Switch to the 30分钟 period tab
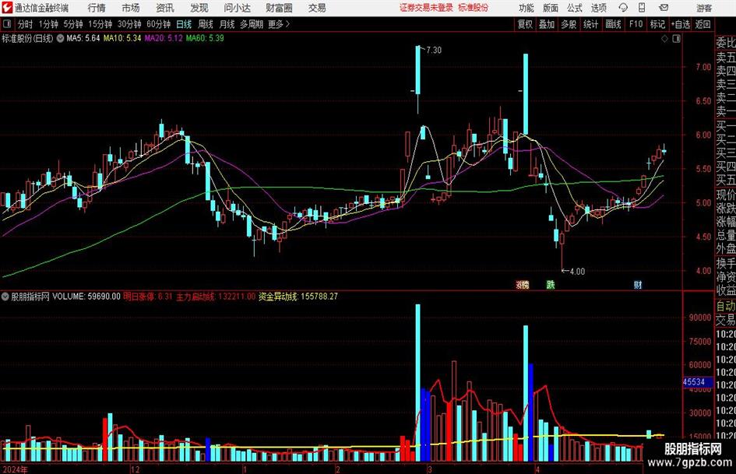736x474 pixels. pyautogui.click(x=129, y=24)
